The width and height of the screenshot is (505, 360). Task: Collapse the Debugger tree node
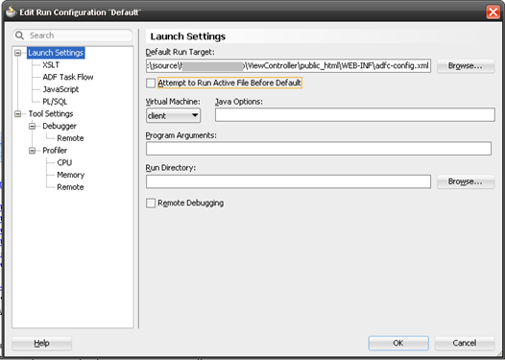pos(33,126)
